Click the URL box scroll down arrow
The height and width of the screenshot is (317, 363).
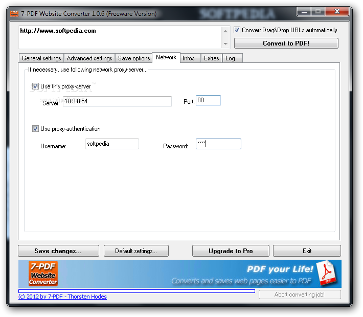[x=225, y=43]
